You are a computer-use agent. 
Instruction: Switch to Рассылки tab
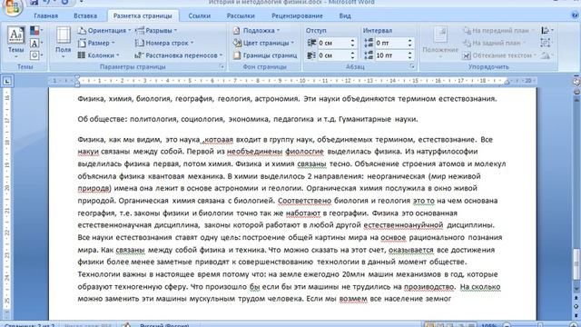pyautogui.click(x=241, y=16)
